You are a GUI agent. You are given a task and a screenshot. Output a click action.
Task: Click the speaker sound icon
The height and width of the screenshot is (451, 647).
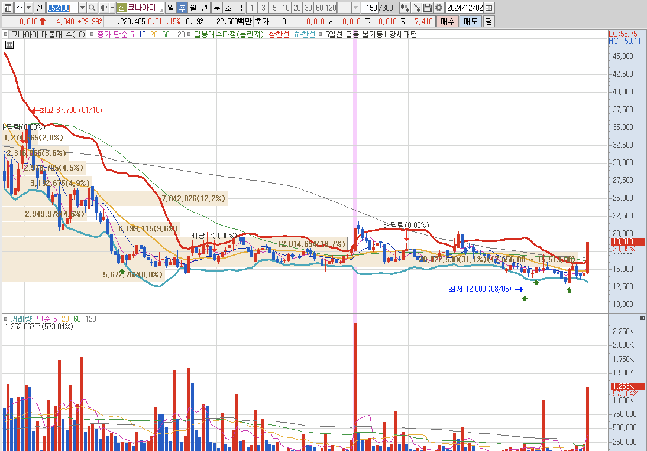click(x=103, y=8)
